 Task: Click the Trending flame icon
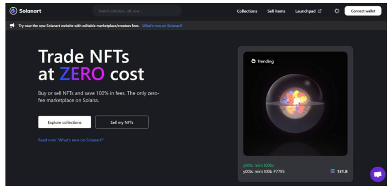coord(253,61)
